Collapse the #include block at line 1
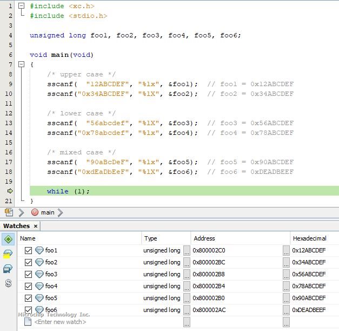 [x=21, y=6]
